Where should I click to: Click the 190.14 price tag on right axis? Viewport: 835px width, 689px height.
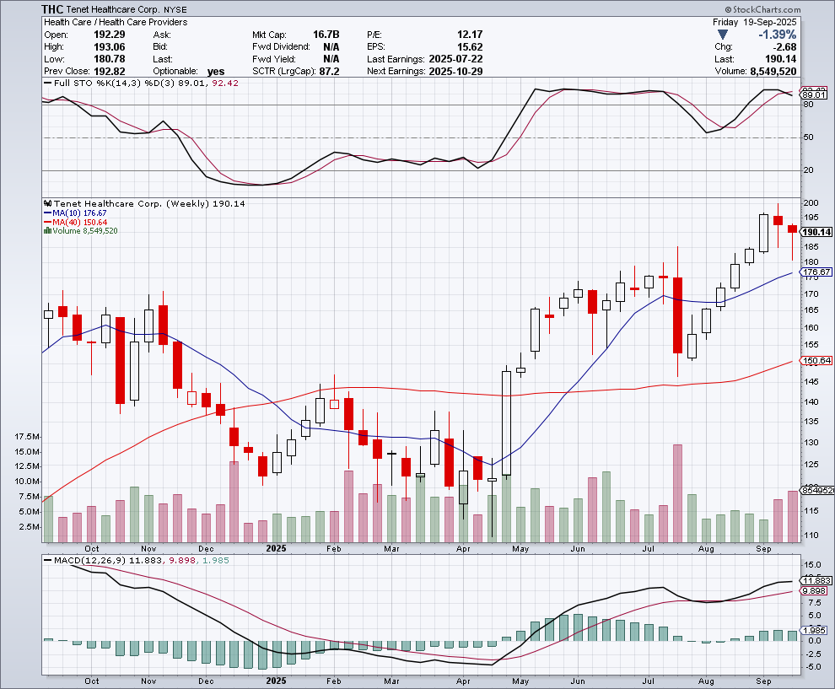(x=816, y=232)
